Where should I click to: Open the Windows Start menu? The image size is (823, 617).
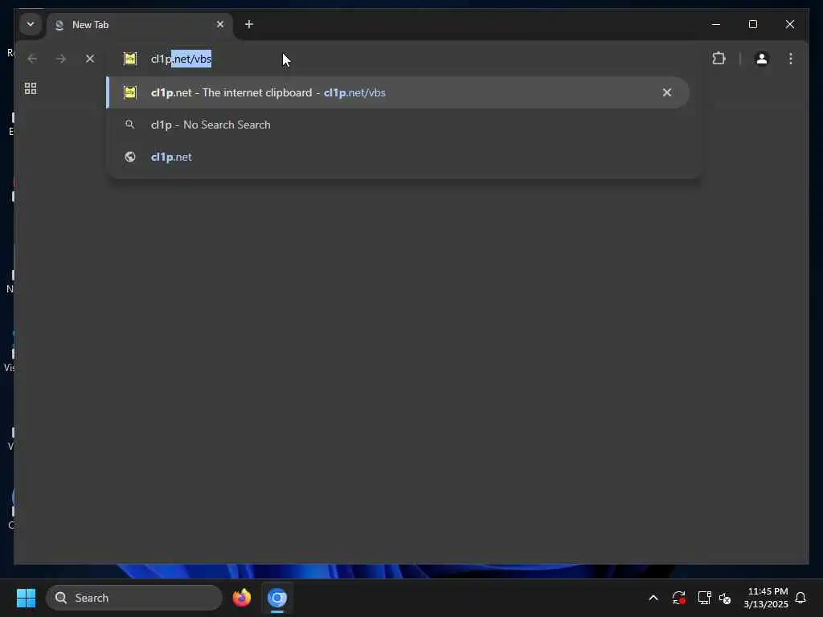(x=26, y=598)
